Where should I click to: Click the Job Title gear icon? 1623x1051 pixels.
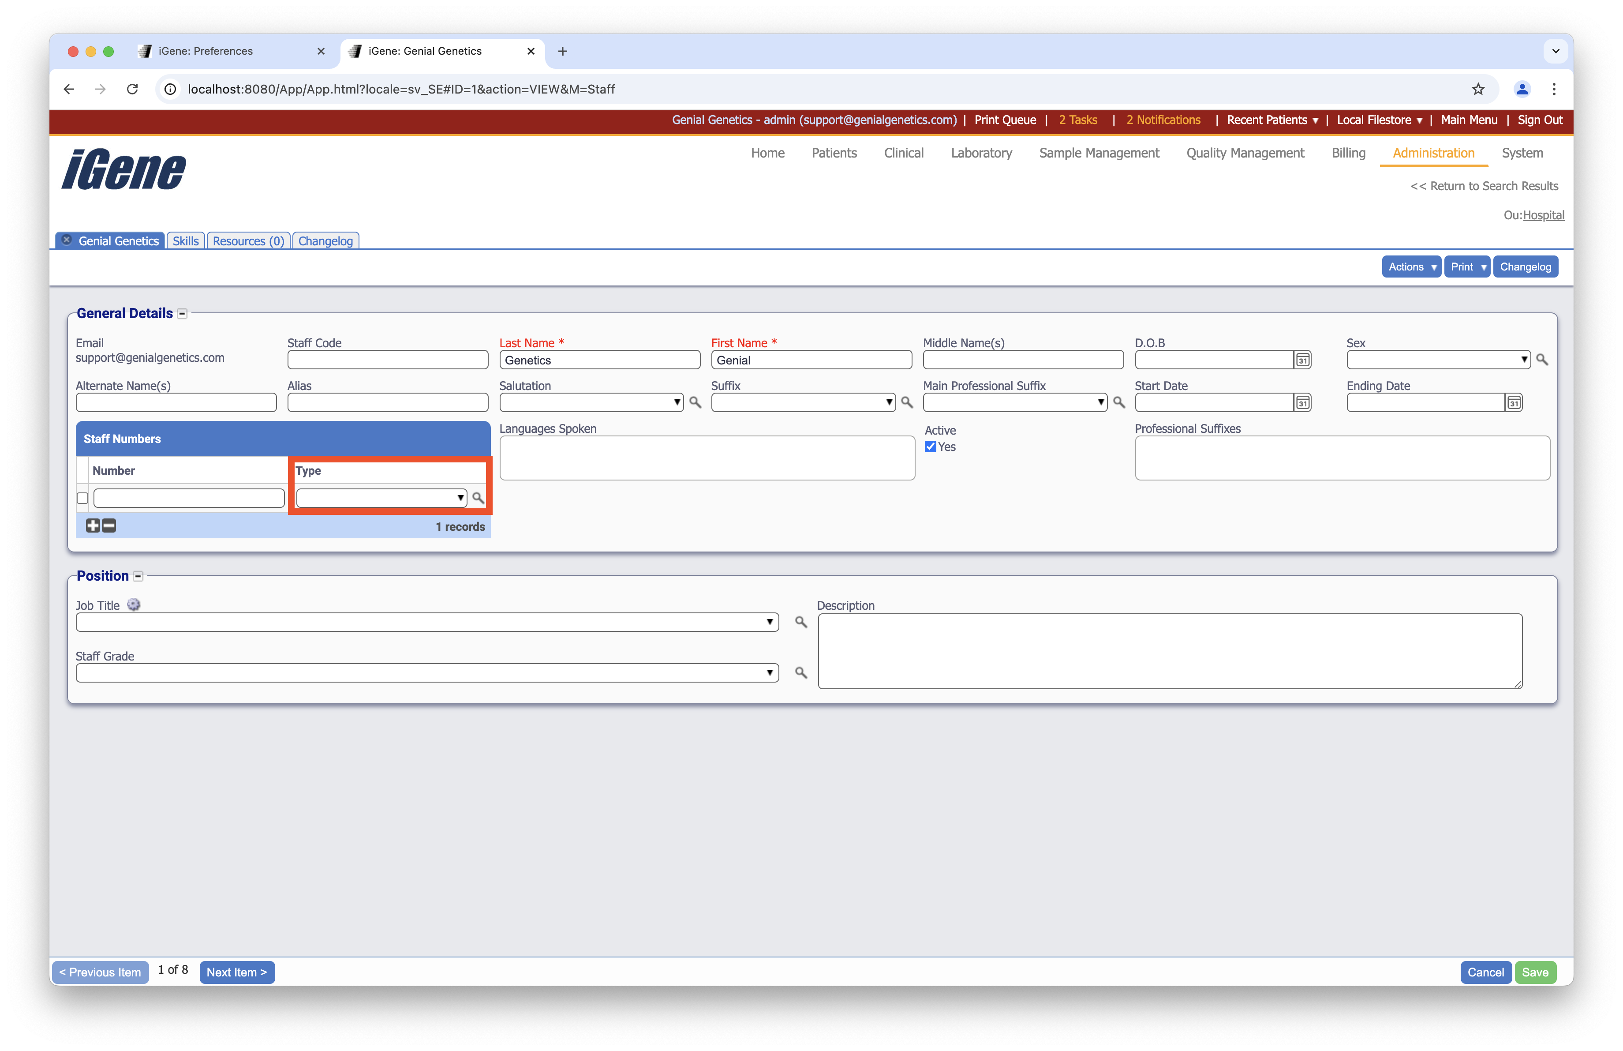coord(134,604)
